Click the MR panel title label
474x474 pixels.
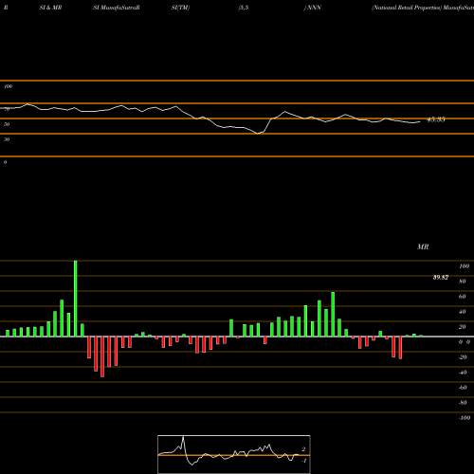coord(423,246)
